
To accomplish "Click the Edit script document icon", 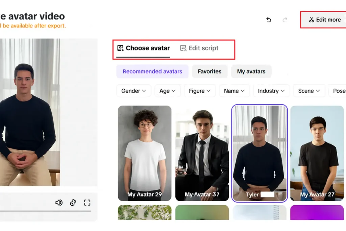I will point(183,48).
